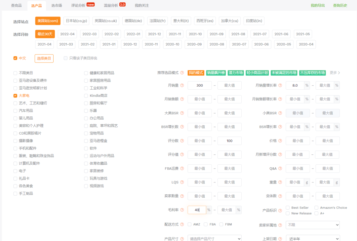Click help icon beside 产品标识
The image size is (357, 241).
point(280,210)
